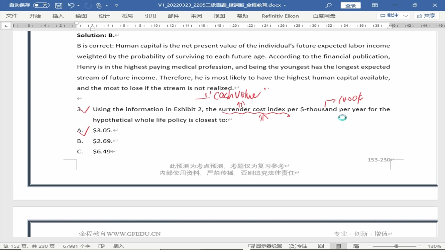Click the 共享 share button
Image resolution: width=445 pixels, height=250 pixels.
pos(426,16)
